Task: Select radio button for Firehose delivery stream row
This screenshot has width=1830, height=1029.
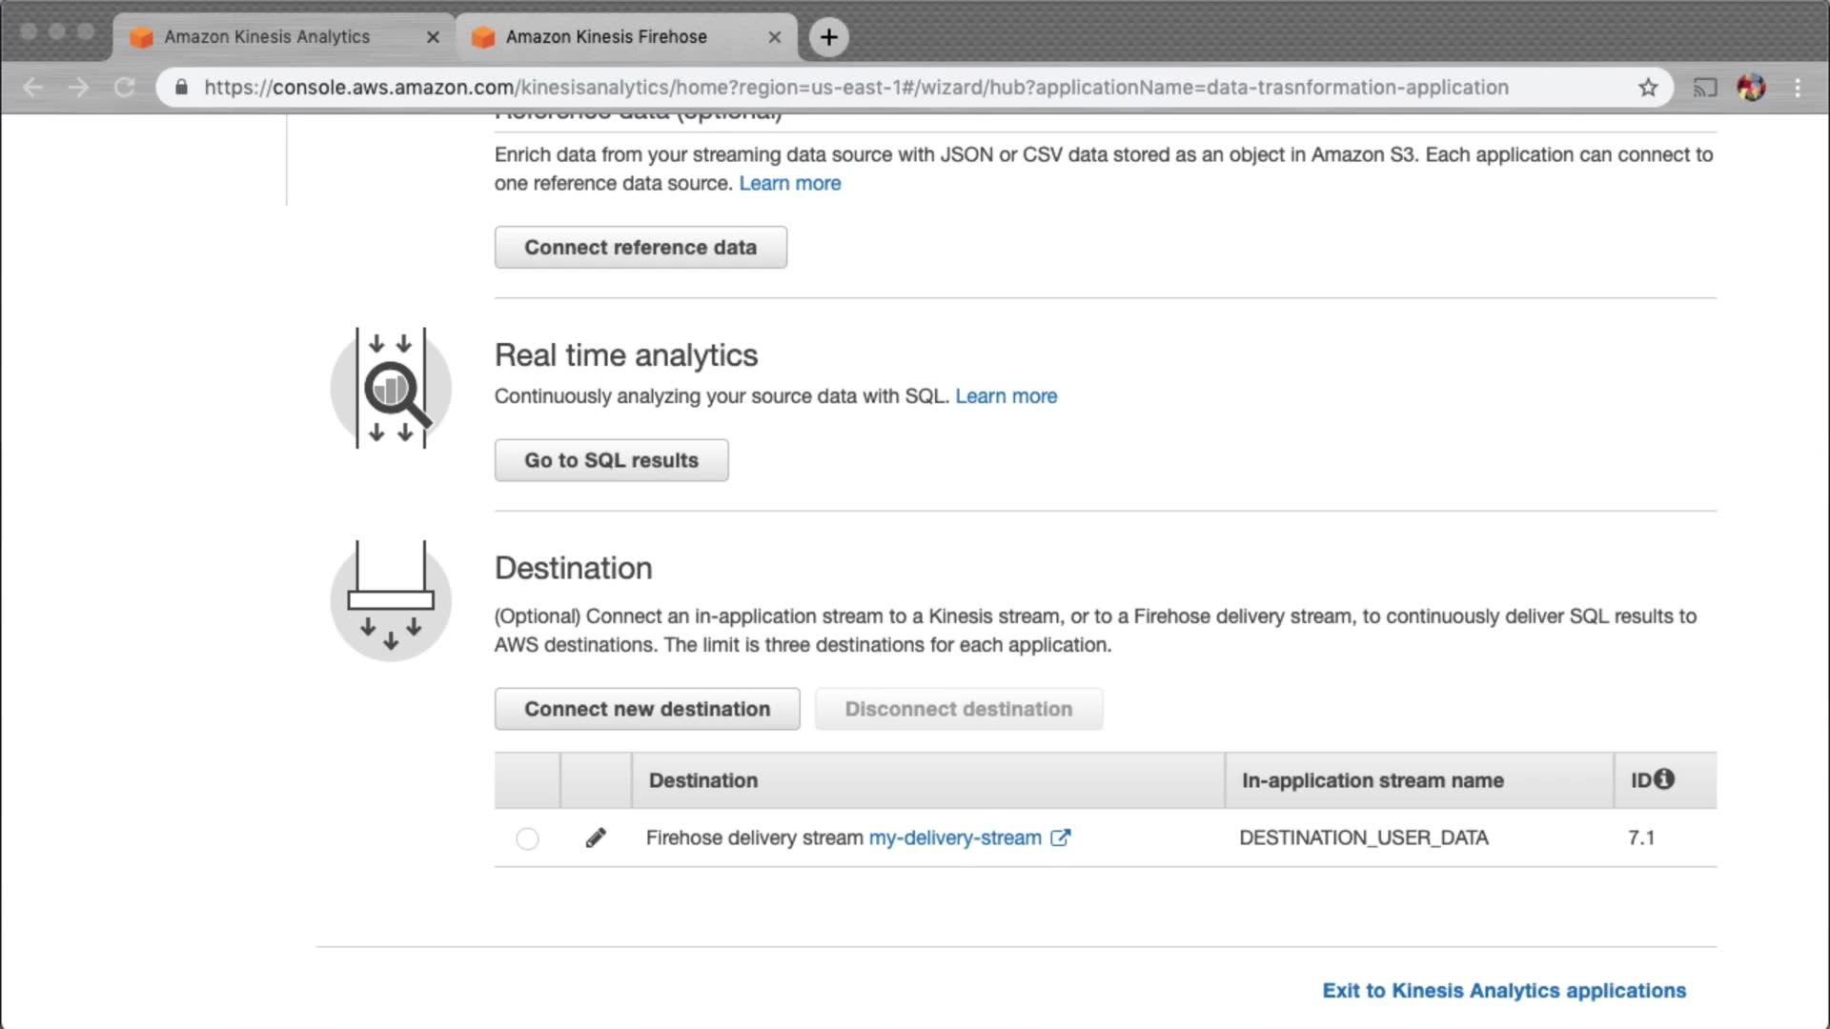Action: click(x=527, y=838)
